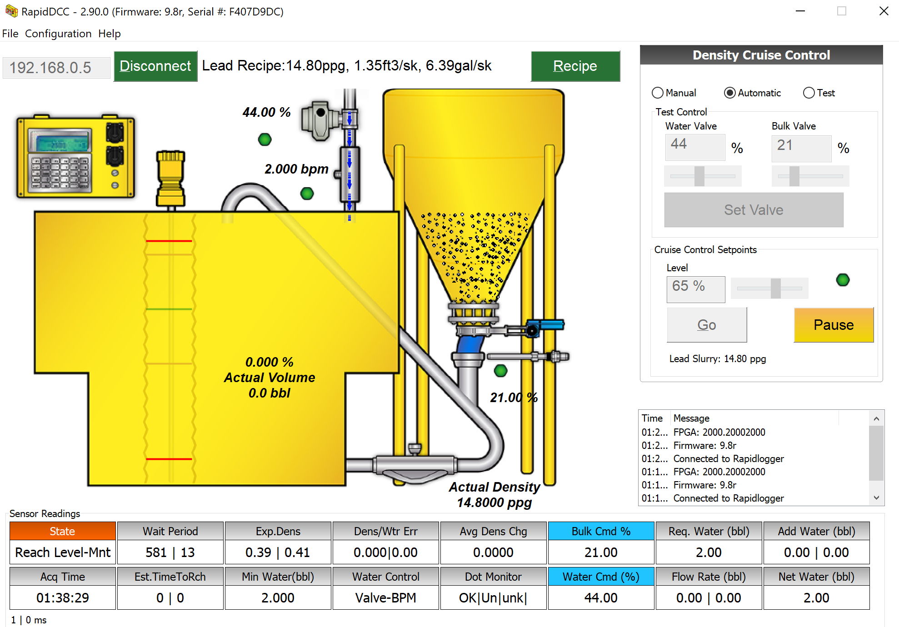Viewport: 899px width, 627px height.
Task: Click the Reach Level-Mnt state value
Action: click(x=62, y=552)
